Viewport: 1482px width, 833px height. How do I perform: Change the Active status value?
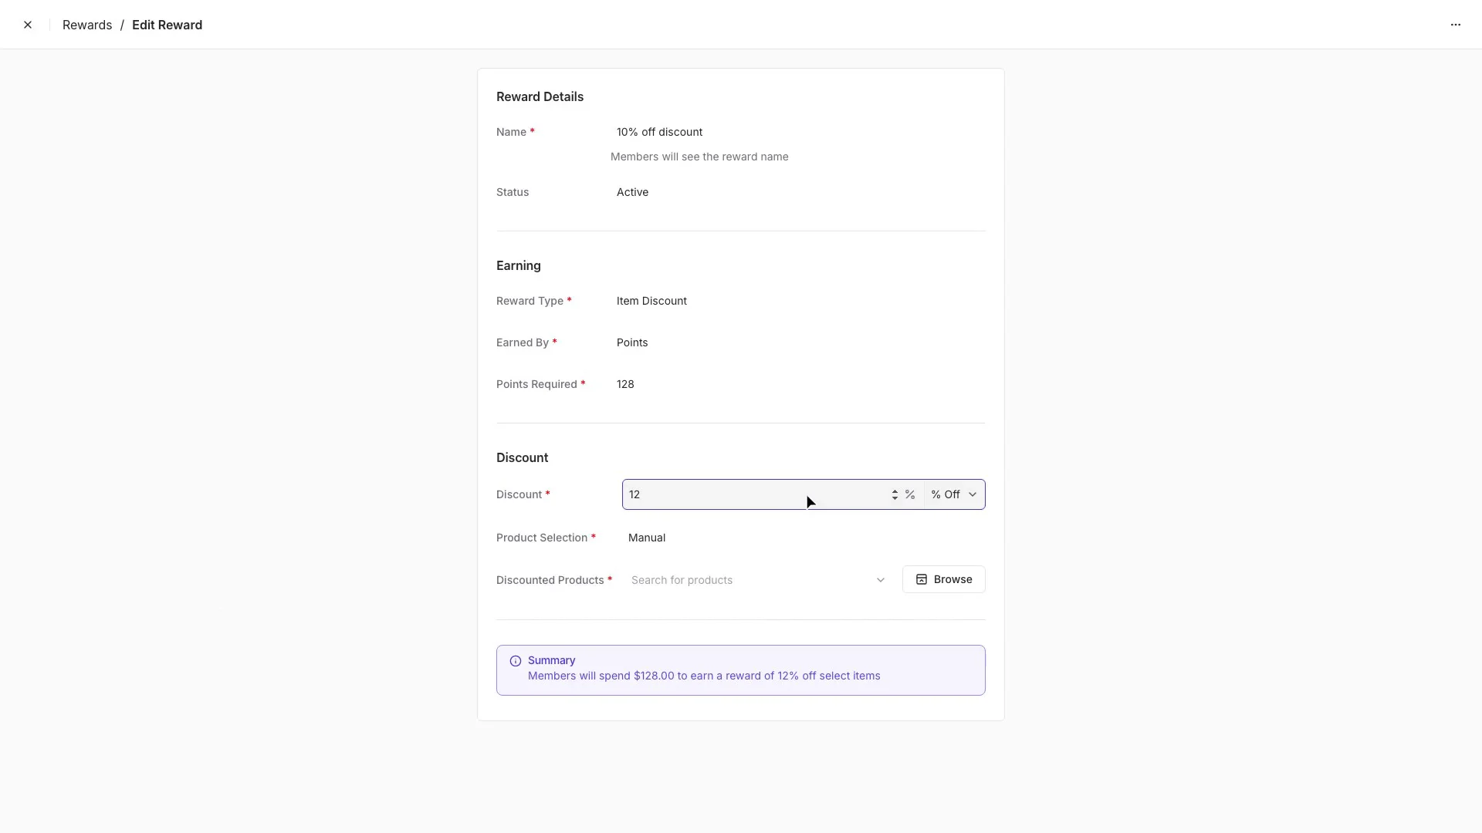(797, 192)
